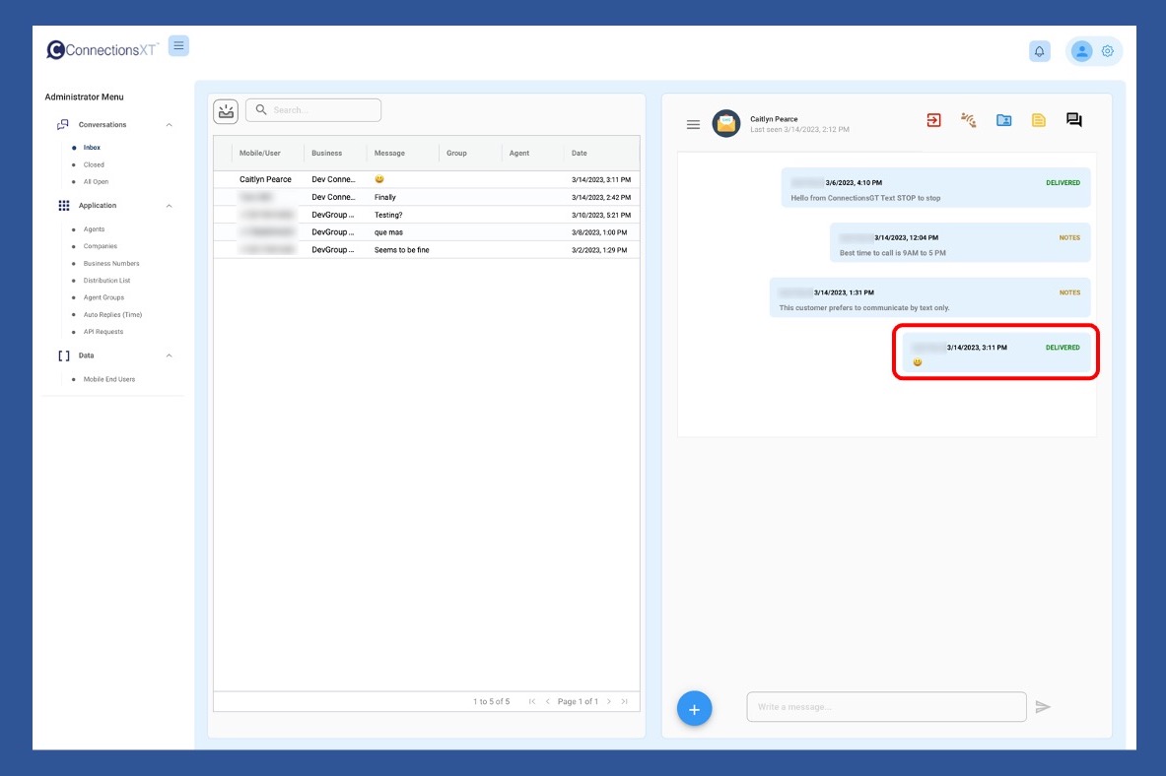The width and height of the screenshot is (1166, 776).
Task: Click the blue contact folder icon
Action: point(1003,120)
